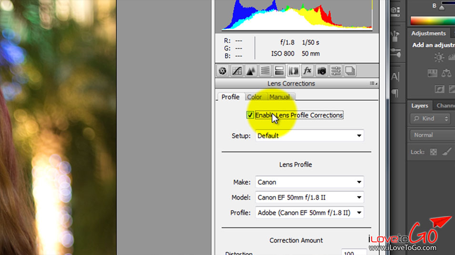The height and width of the screenshot is (255, 455).
Task: Toggle Lock image pixels brush icon
Action: tap(447, 151)
